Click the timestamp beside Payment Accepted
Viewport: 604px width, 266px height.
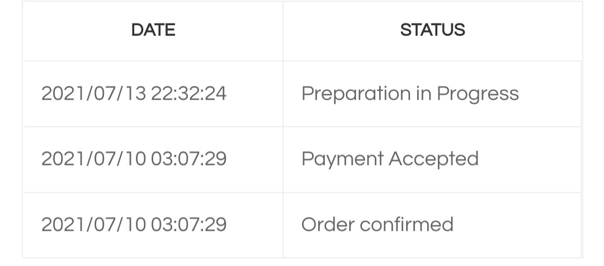[x=134, y=159]
